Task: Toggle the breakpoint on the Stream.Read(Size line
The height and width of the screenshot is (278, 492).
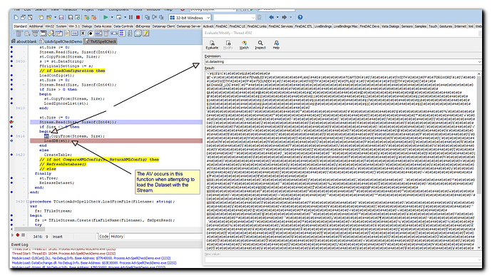Action: point(11,122)
